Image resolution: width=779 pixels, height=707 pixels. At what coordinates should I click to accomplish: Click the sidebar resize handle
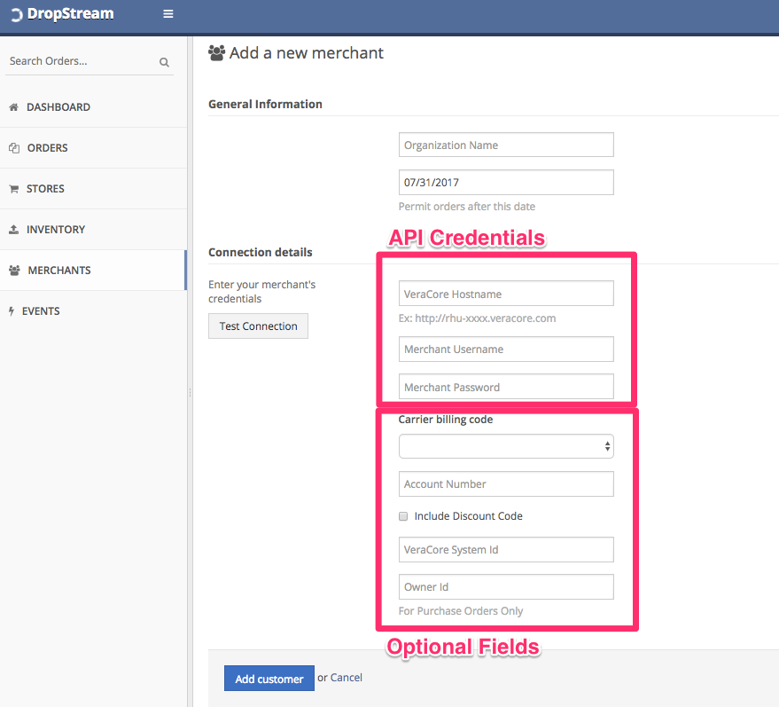pyautogui.click(x=190, y=393)
